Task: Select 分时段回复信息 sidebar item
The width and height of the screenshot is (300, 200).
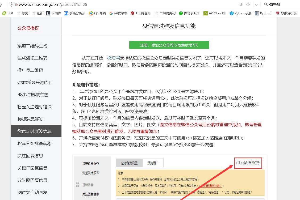Action: [x=32, y=180]
